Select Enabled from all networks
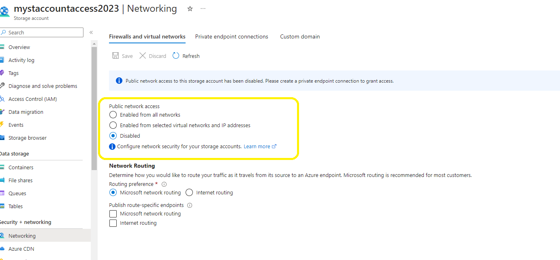Image resolution: width=560 pixels, height=260 pixels. point(113,115)
